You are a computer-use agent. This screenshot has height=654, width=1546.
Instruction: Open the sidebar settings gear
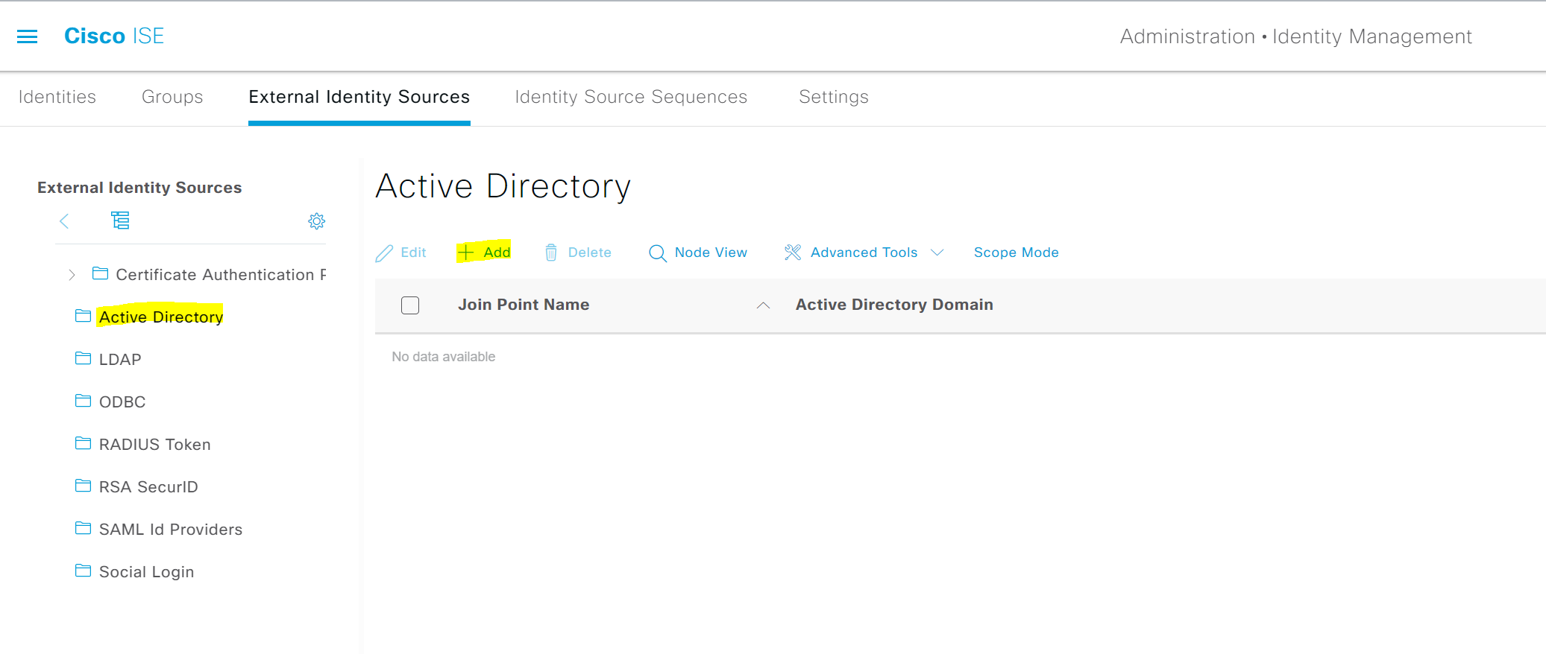pos(317,221)
